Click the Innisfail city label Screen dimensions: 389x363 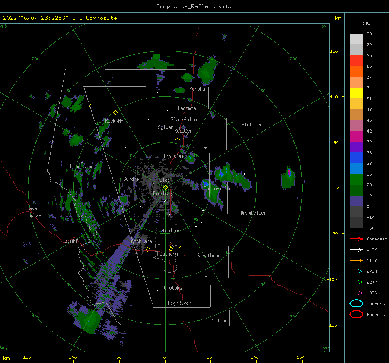click(x=175, y=156)
